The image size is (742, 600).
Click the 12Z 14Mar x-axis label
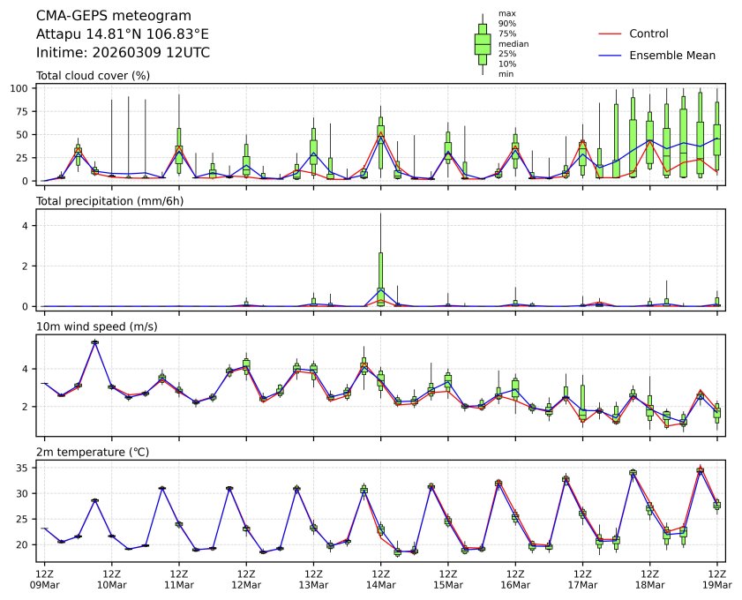(380, 579)
